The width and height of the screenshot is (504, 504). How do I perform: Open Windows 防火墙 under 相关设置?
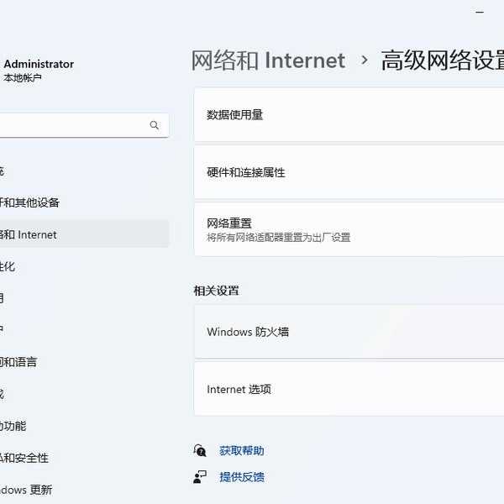pyautogui.click(x=349, y=332)
